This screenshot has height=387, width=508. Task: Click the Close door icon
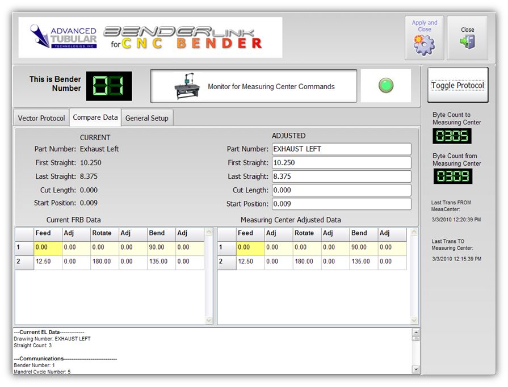(x=467, y=42)
